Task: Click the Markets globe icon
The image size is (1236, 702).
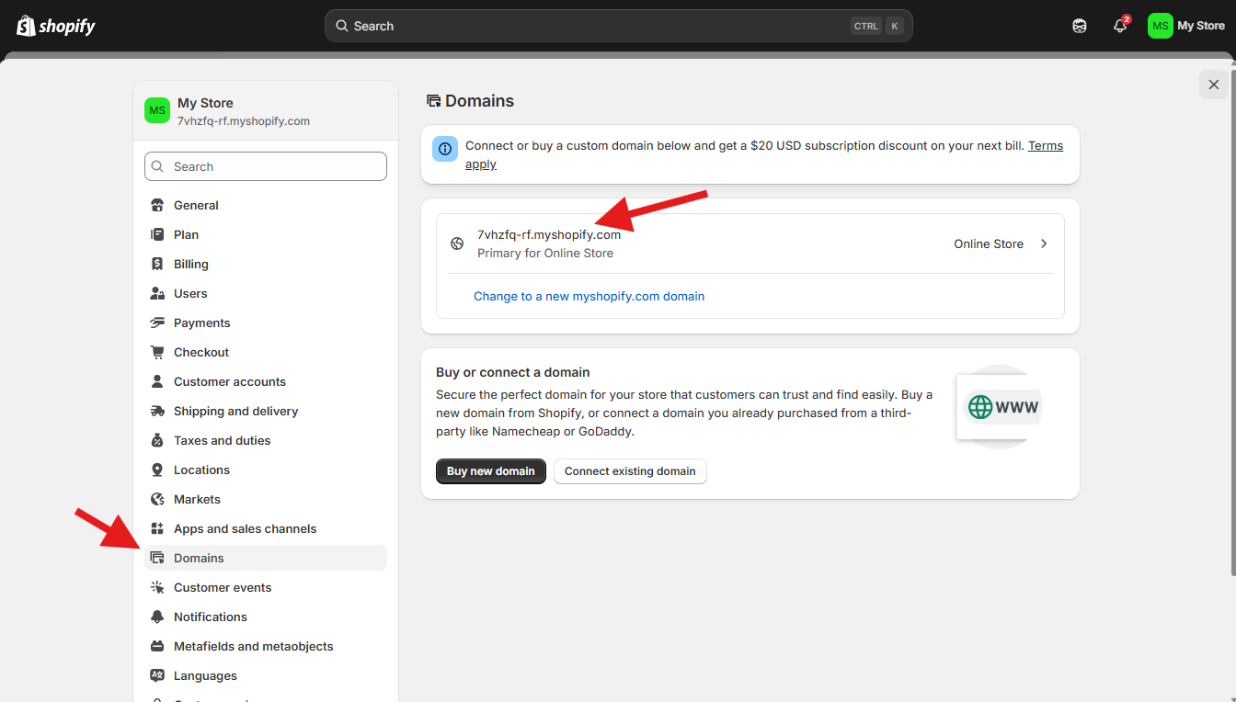Action: point(157,499)
